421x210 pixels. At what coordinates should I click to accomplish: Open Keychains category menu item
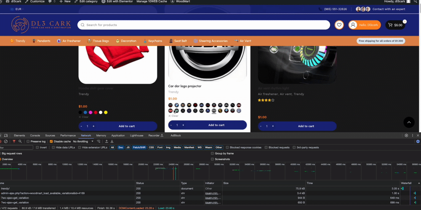pos(152,41)
